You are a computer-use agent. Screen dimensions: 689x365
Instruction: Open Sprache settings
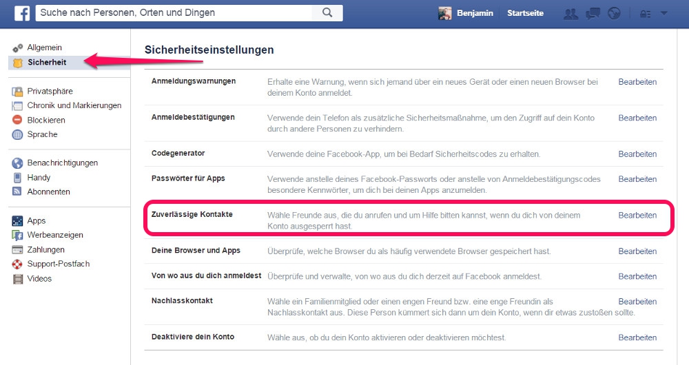(42, 134)
